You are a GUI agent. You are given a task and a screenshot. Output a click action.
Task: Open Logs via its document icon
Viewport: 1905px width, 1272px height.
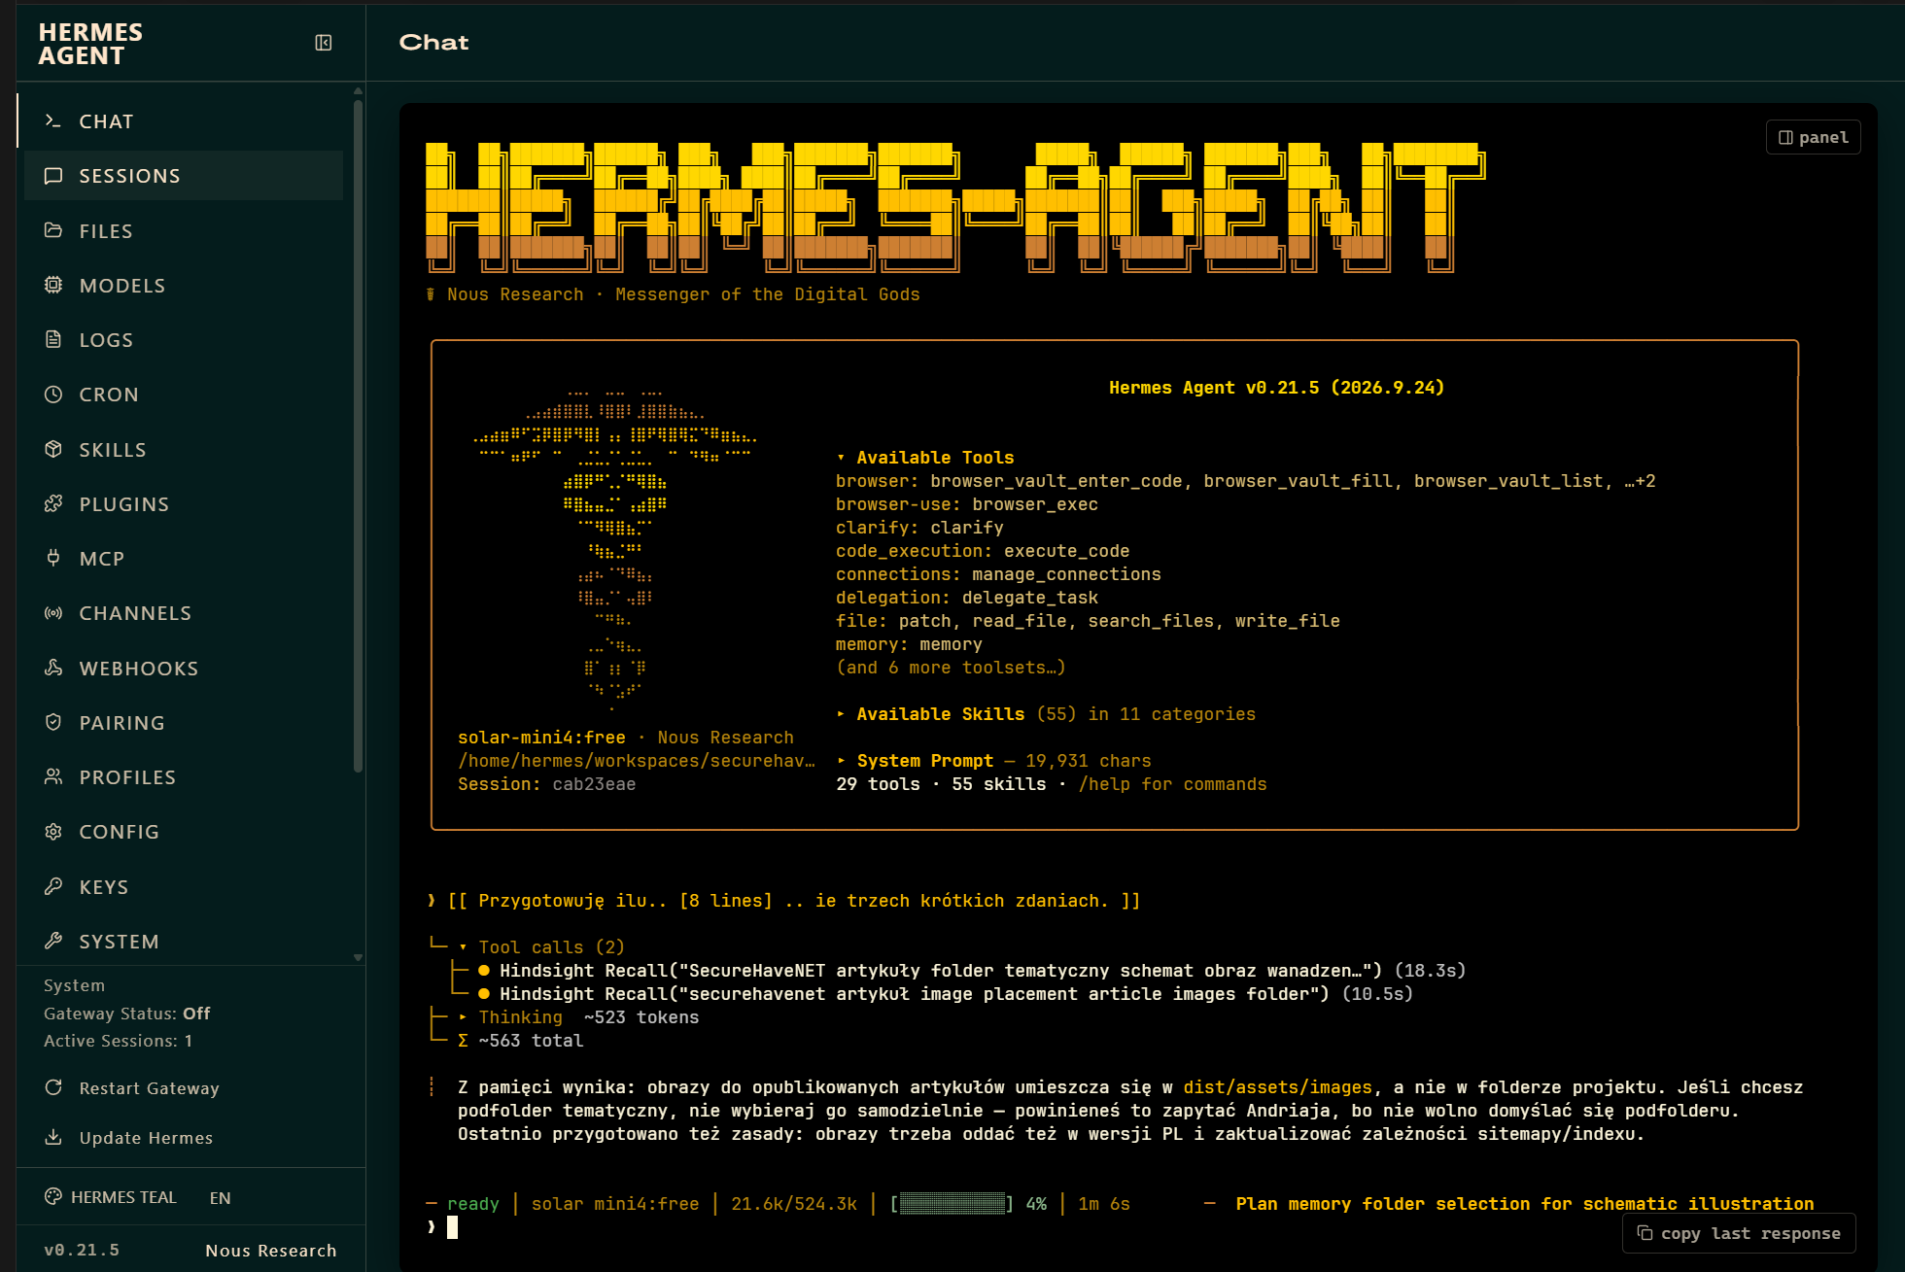pos(52,340)
